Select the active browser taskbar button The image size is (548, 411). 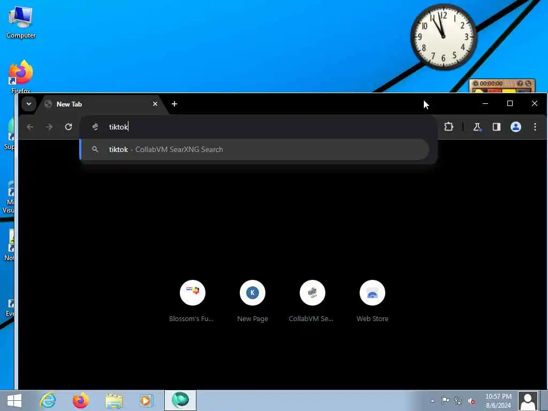180,400
